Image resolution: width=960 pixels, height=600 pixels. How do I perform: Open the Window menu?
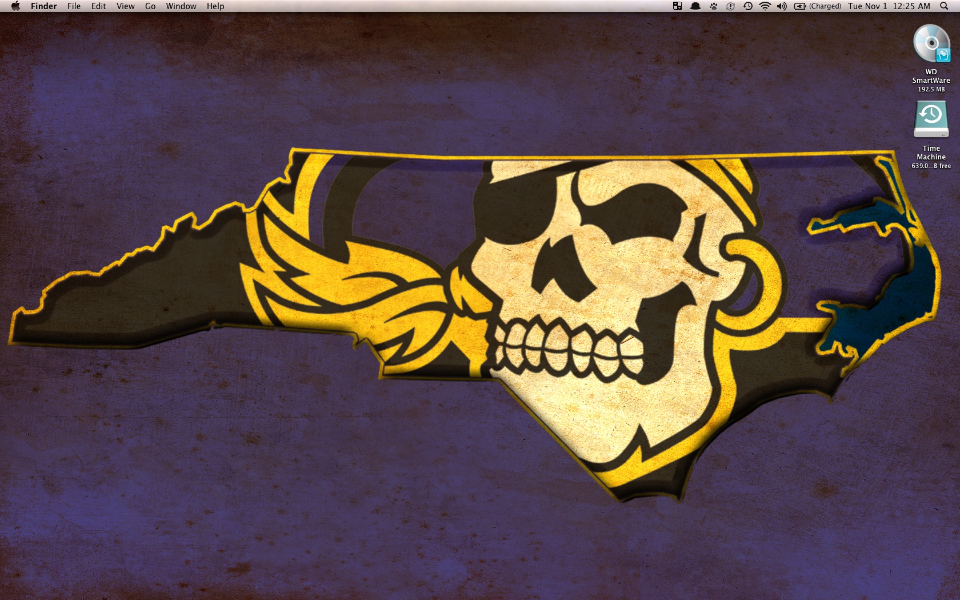(181, 6)
